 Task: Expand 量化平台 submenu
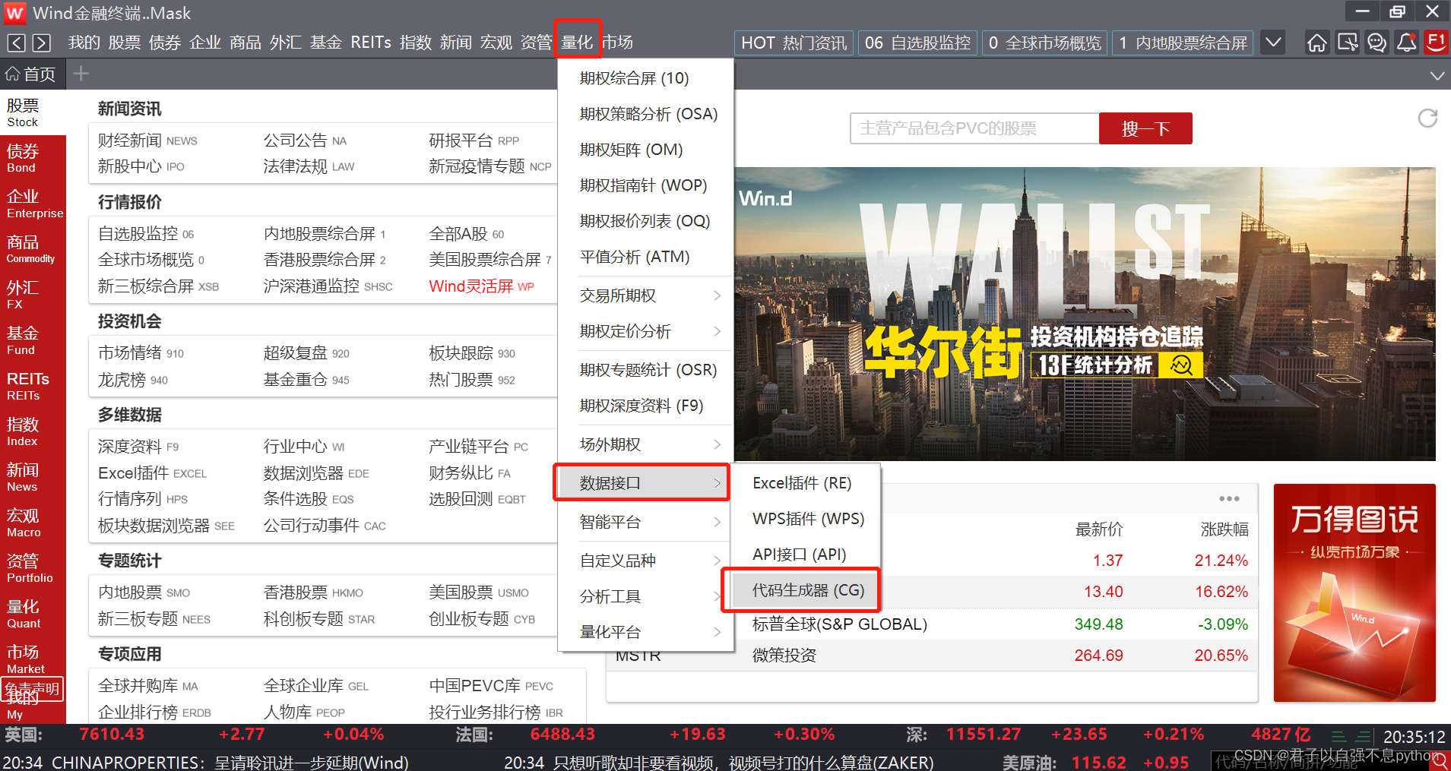coord(645,632)
